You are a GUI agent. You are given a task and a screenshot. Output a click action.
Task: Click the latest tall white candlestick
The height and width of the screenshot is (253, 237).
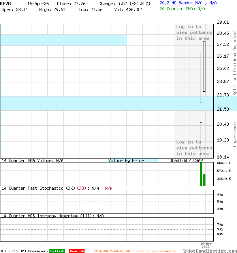point(204,66)
